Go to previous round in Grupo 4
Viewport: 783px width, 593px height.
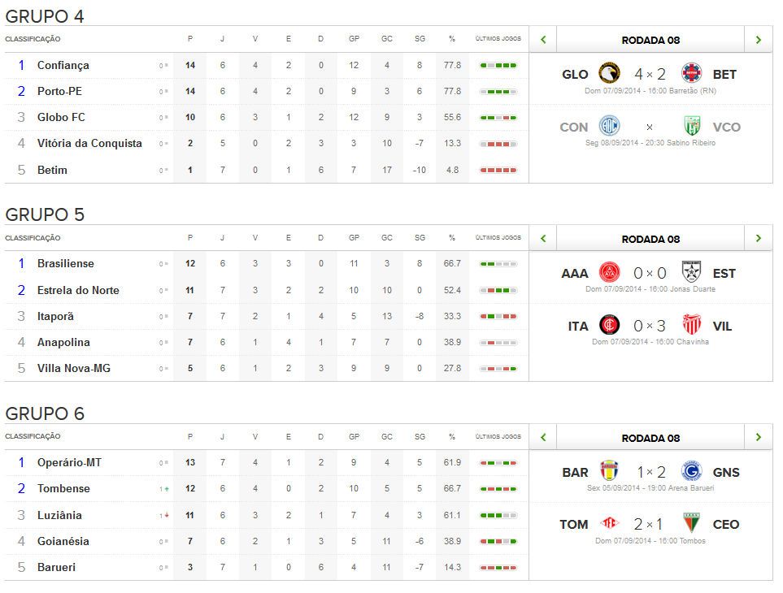[543, 39]
